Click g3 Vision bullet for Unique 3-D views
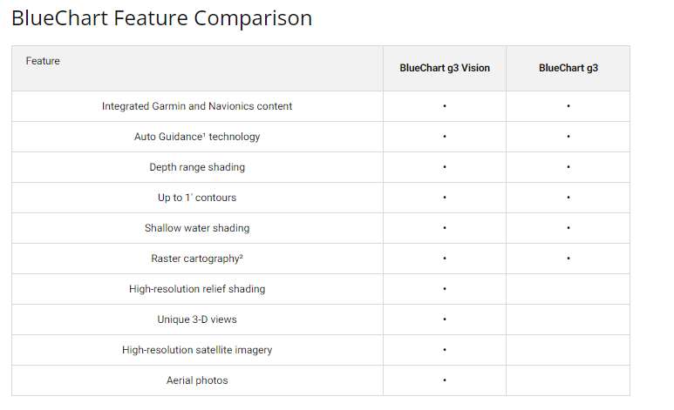 point(445,319)
